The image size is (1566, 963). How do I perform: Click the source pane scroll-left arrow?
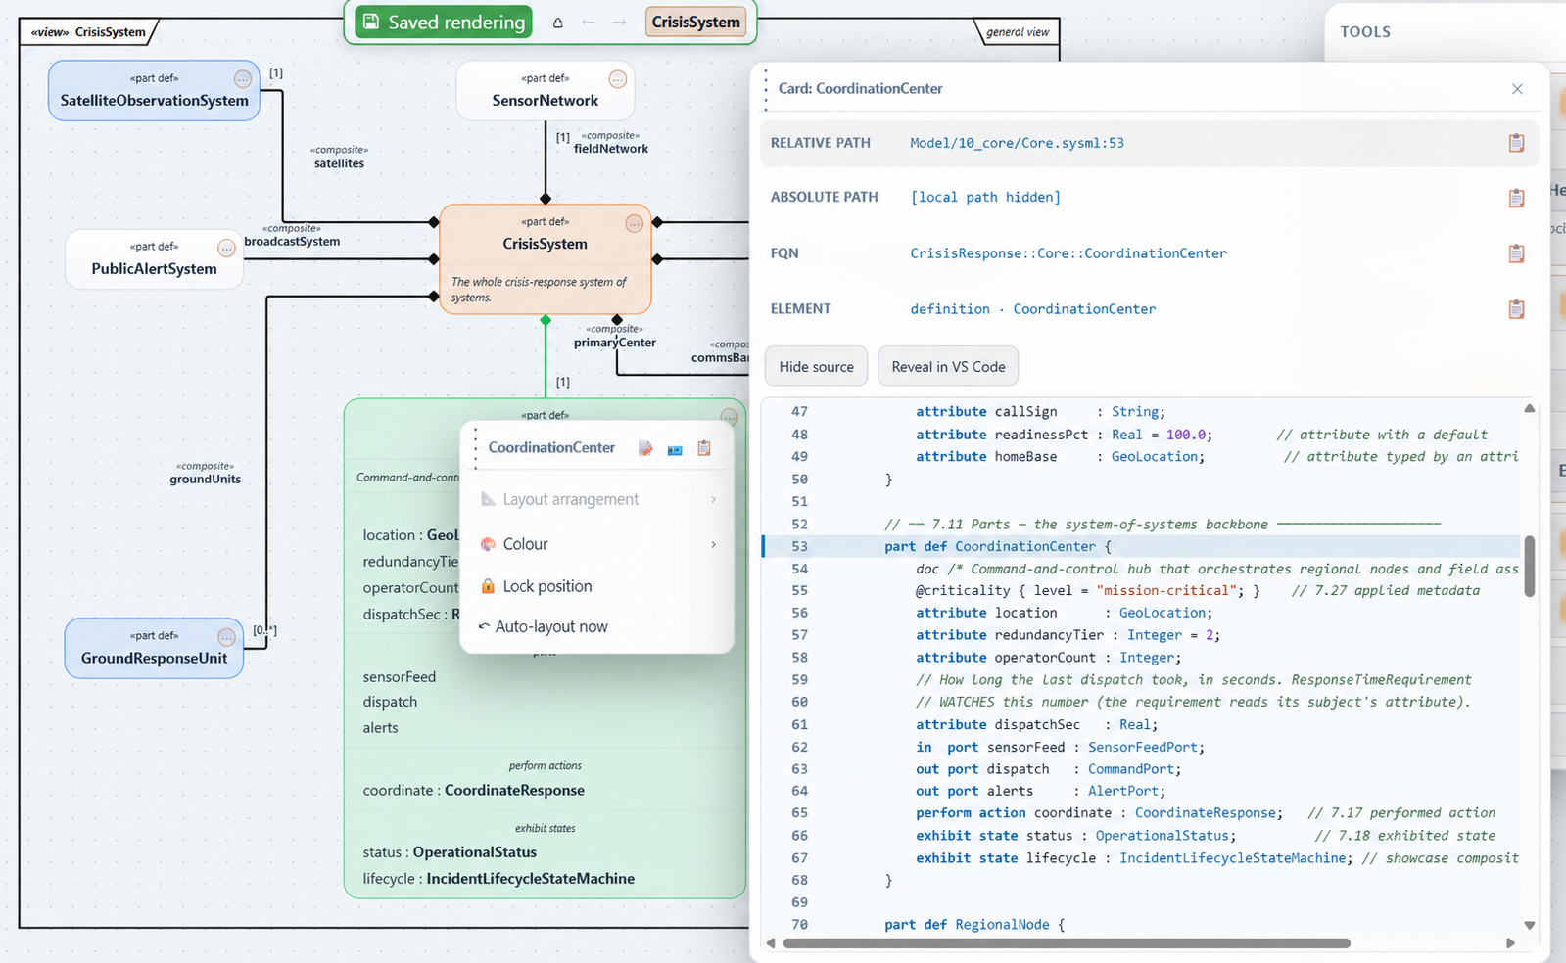[771, 943]
